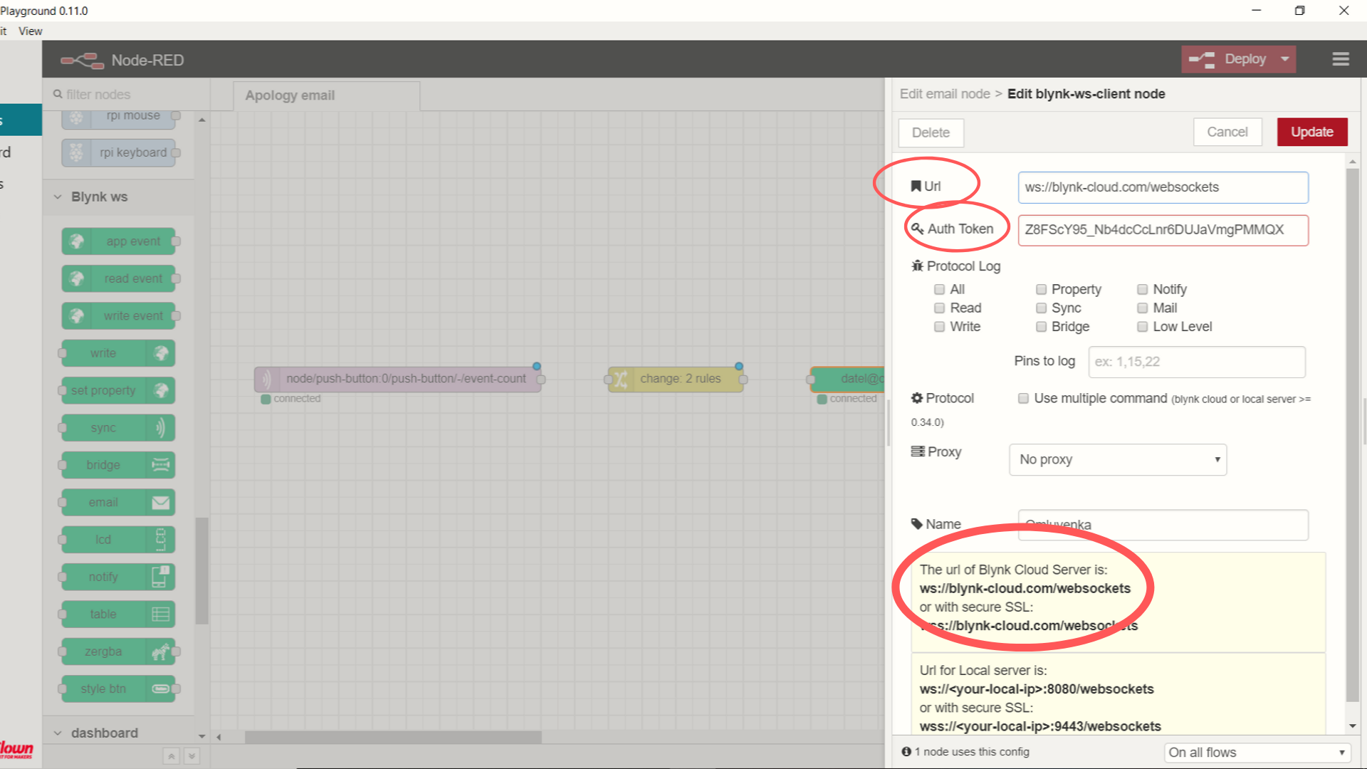The image size is (1367, 769).
Task: Expand the dashboard palette category
Action: pyautogui.click(x=118, y=733)
